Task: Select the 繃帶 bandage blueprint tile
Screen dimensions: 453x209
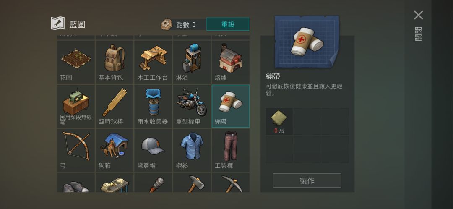Action: point(231,106)
